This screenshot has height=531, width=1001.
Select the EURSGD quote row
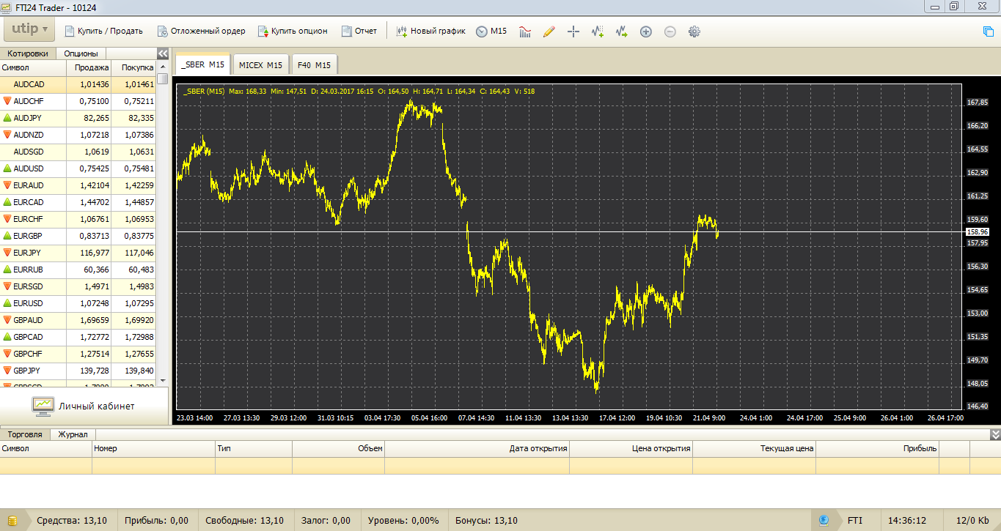point(78,286)
